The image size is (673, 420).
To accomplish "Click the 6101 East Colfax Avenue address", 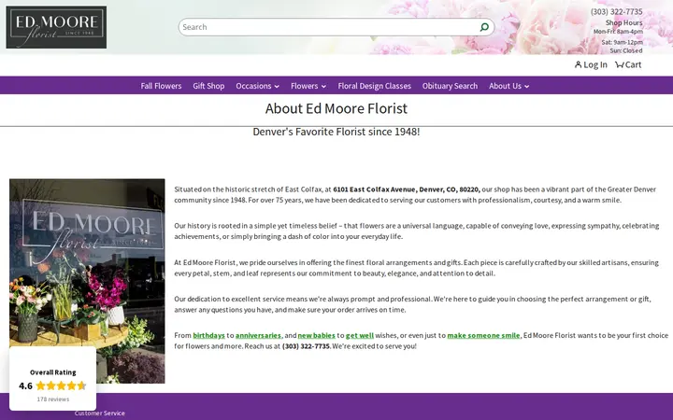I will point(407,189).
